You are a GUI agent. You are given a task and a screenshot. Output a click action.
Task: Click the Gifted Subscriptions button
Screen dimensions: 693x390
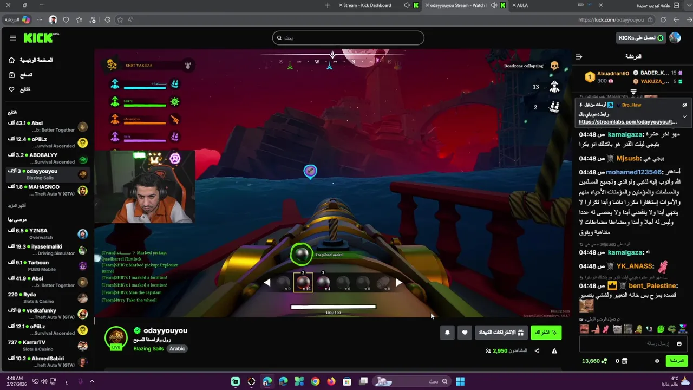point(502,333)
